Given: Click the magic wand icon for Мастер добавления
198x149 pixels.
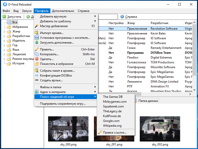Looking at the screenshot, I should click(x=37, y=26).
